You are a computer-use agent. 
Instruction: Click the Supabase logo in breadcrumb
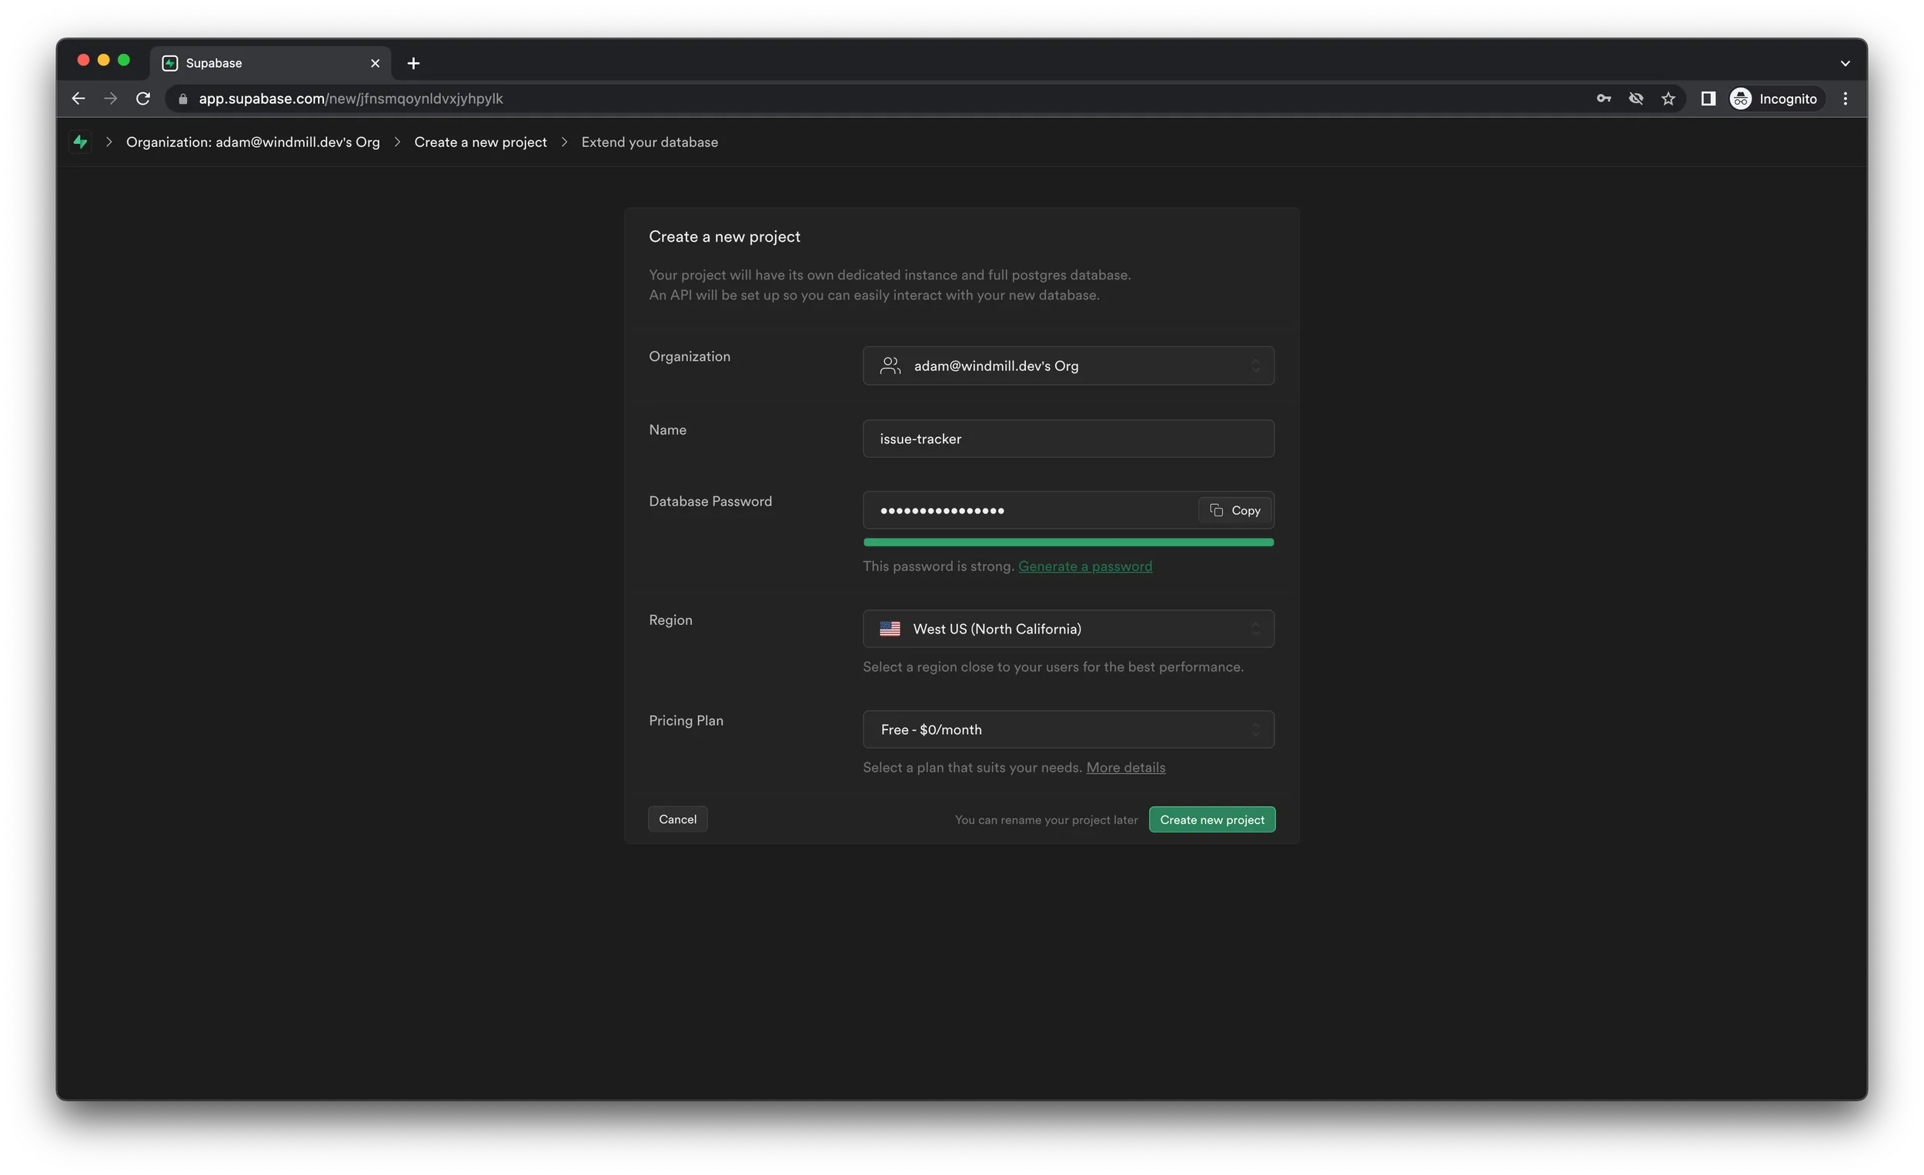click(x=81, y=142)
